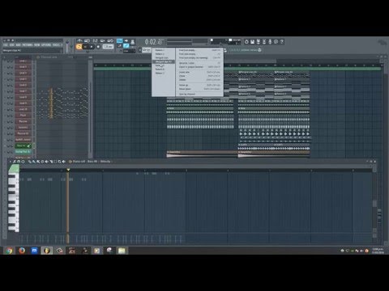Choose Open in project browser
The image size is (389, 291).
tap(199, 67)
